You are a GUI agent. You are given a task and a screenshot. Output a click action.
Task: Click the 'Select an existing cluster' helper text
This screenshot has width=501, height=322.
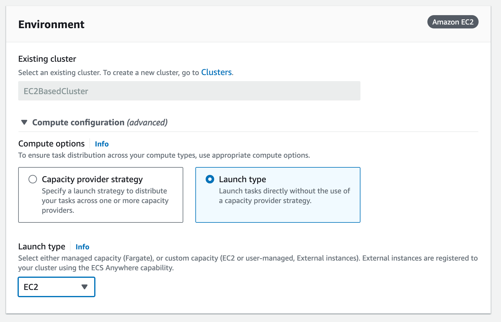click(108, 73)
